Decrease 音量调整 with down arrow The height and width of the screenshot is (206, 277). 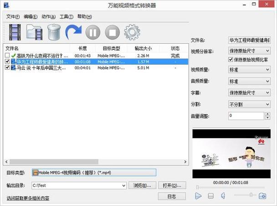[268, 118]
